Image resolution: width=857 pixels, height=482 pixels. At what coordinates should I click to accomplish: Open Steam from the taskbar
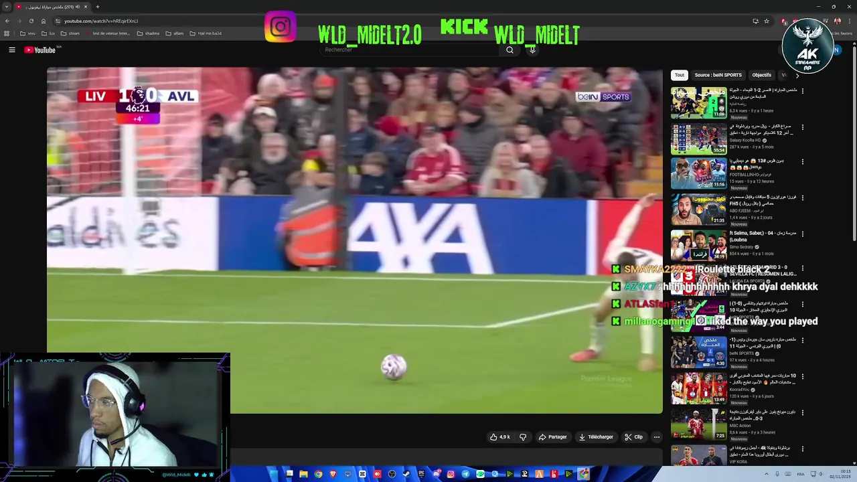(406, 474)
